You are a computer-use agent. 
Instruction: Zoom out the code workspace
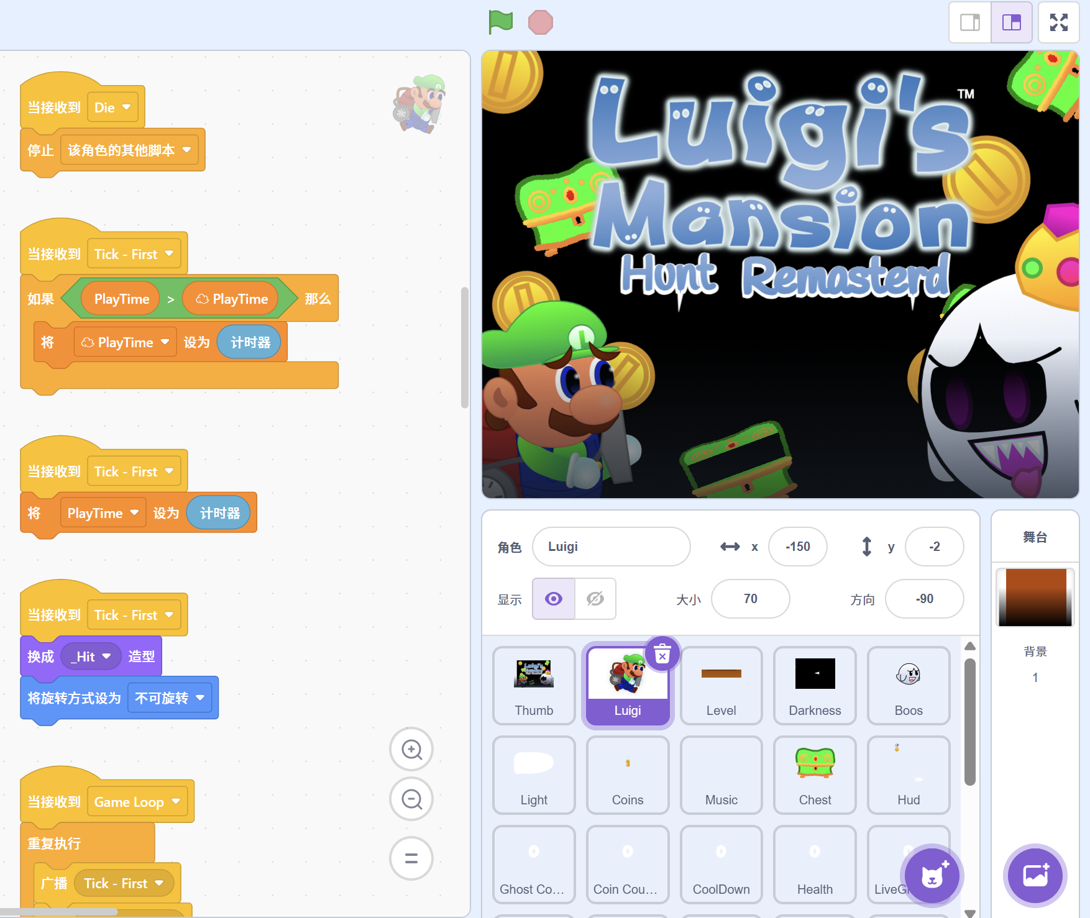click(x=411, y=799)
